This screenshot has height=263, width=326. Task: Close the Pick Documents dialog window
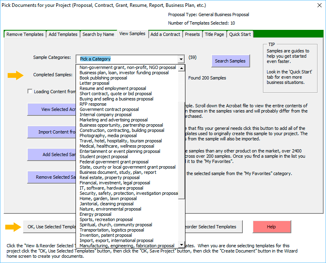(x=320, y=5)
